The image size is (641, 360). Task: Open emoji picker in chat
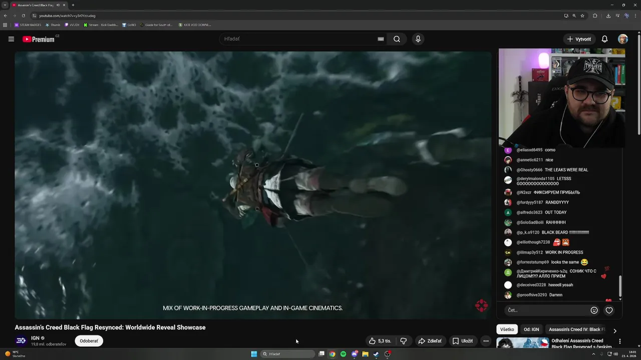(x=594, y=310)
